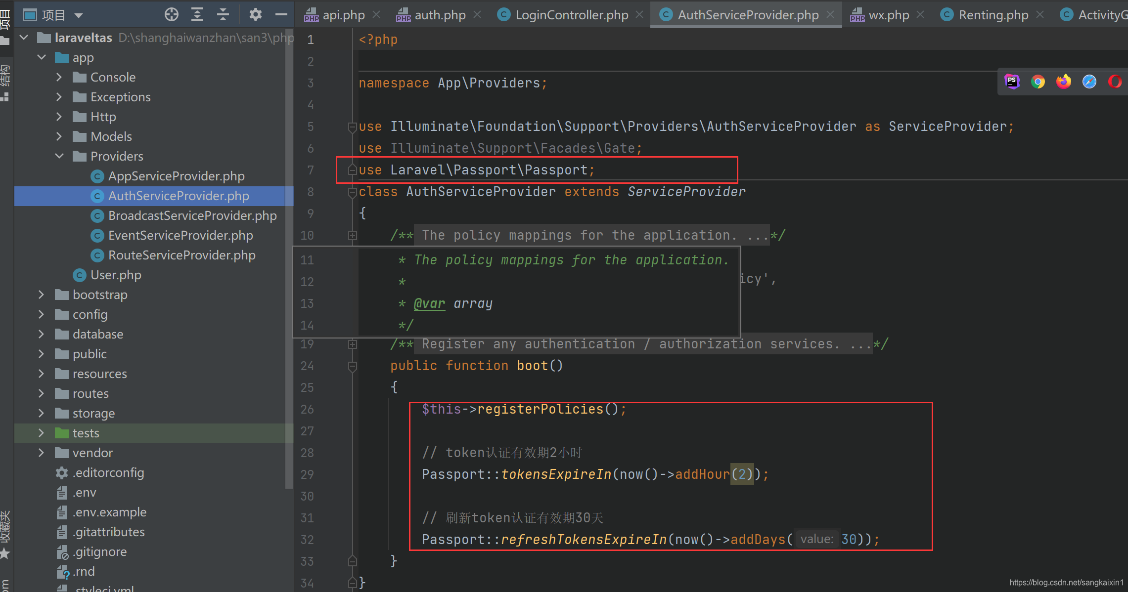Collapse the Providers folder

click(x=59, y=156)
